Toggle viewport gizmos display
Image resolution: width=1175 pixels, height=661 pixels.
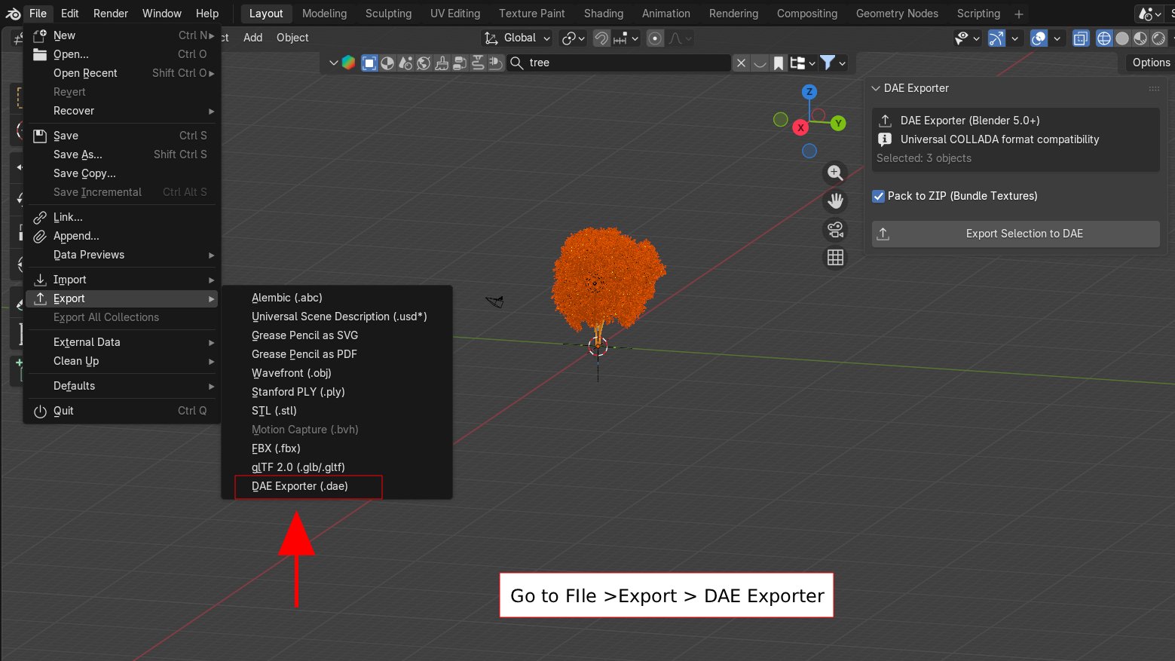tap(996, 38)
